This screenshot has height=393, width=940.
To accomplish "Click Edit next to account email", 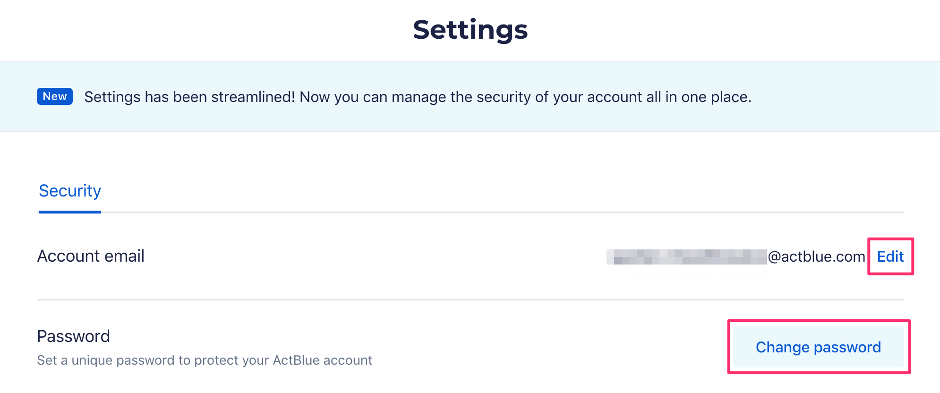I will 890,256.
